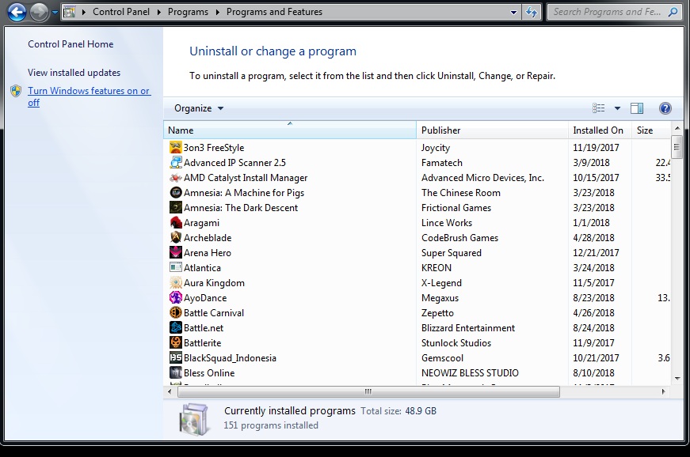Click the vertical scrollbar down arrow

[x=677, y=379]
